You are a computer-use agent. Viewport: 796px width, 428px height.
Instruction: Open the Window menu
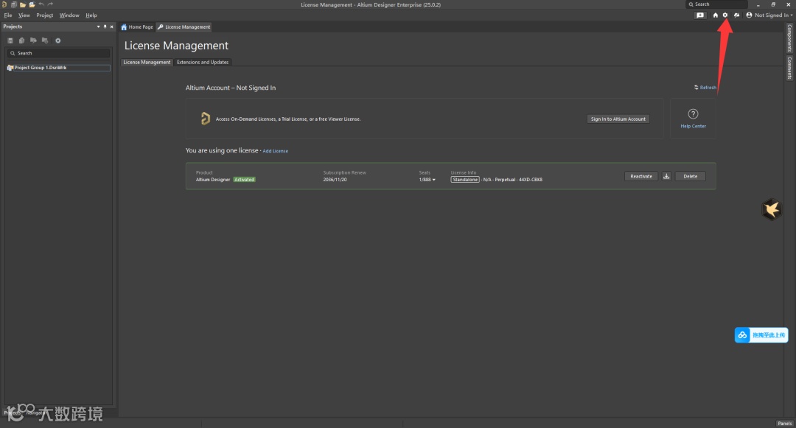pyautogui.click(x=69, y=15)
